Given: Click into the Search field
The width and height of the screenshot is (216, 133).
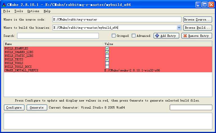Looking at the screenshot, I should click(x=58, y=36).
